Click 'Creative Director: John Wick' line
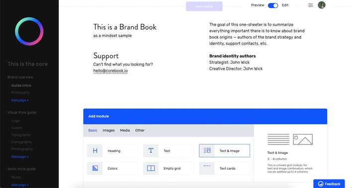 236,69
